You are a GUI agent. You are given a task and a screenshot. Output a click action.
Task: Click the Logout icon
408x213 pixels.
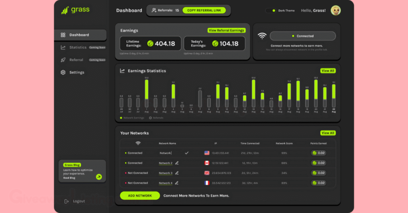(x=67, y=201)
